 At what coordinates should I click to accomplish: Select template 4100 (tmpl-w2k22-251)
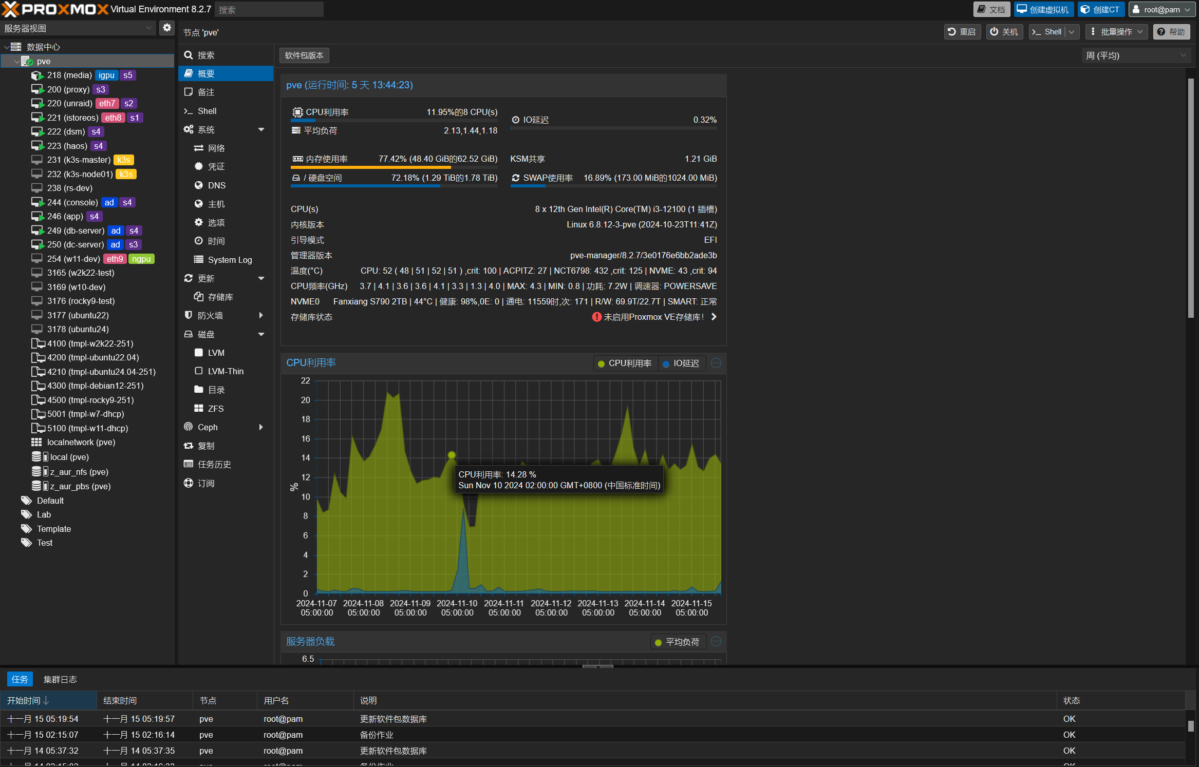click(x=87, y=344)
